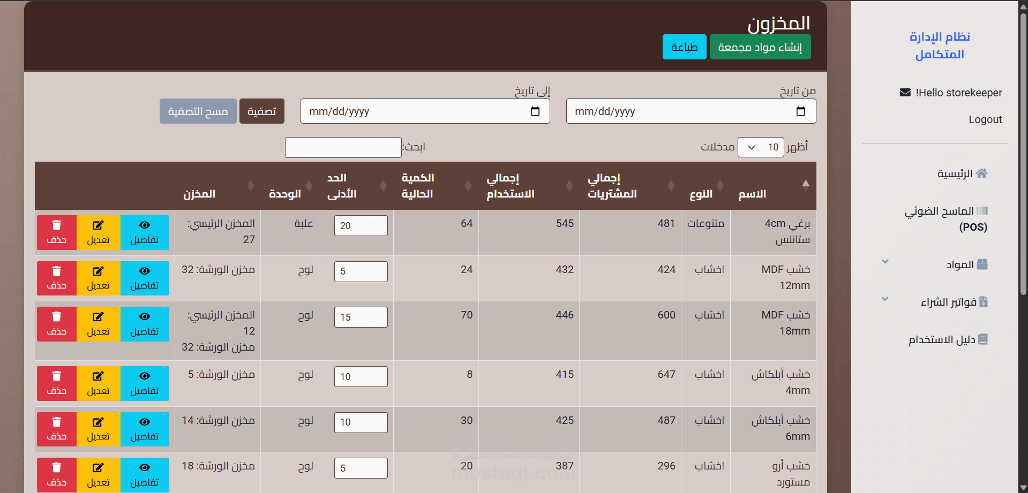Sort by الكمية الحالية column
Image resolution: width=1028 pixels, height=493 pixels.
(468, 186)
